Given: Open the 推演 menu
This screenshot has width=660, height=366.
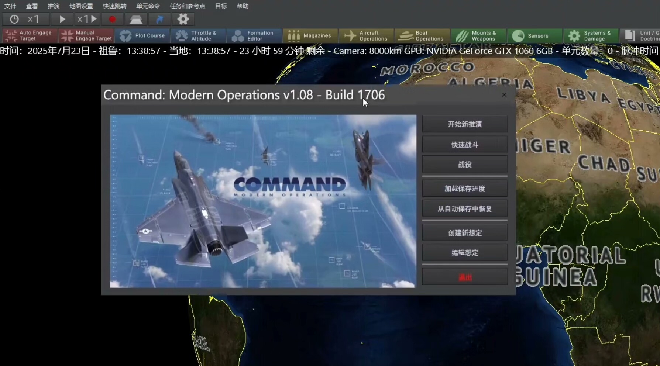Looking at the screenshot, I should pos(54,6).
